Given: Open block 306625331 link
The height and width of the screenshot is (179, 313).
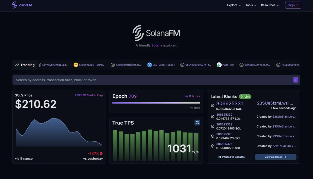Looking at the screenshot, I should tap(230, 104).
